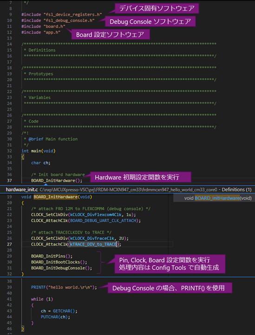The height and width of the screenshot is (335, 255).
Task: Click the "fsl_device_registers.h" include string
Action: 73,14
